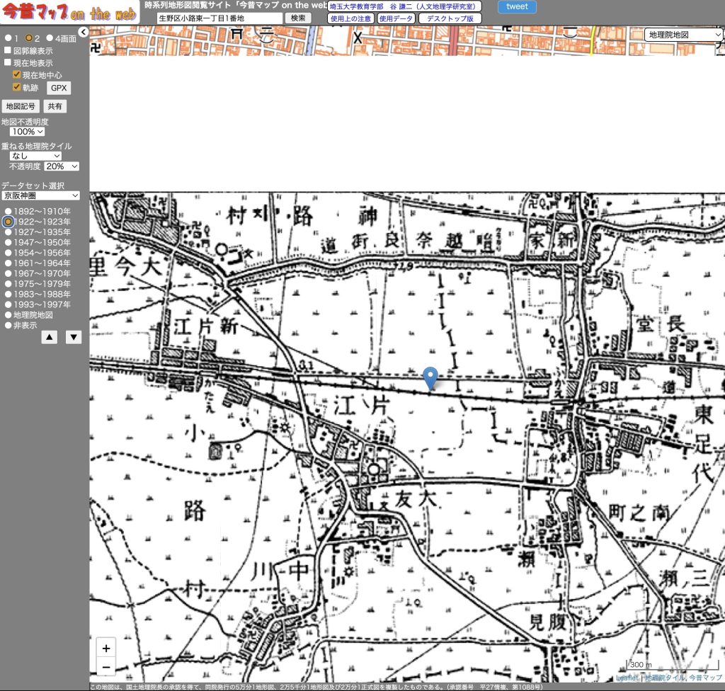Click the tweet button

pyautogui.click(x=517, y=6)
